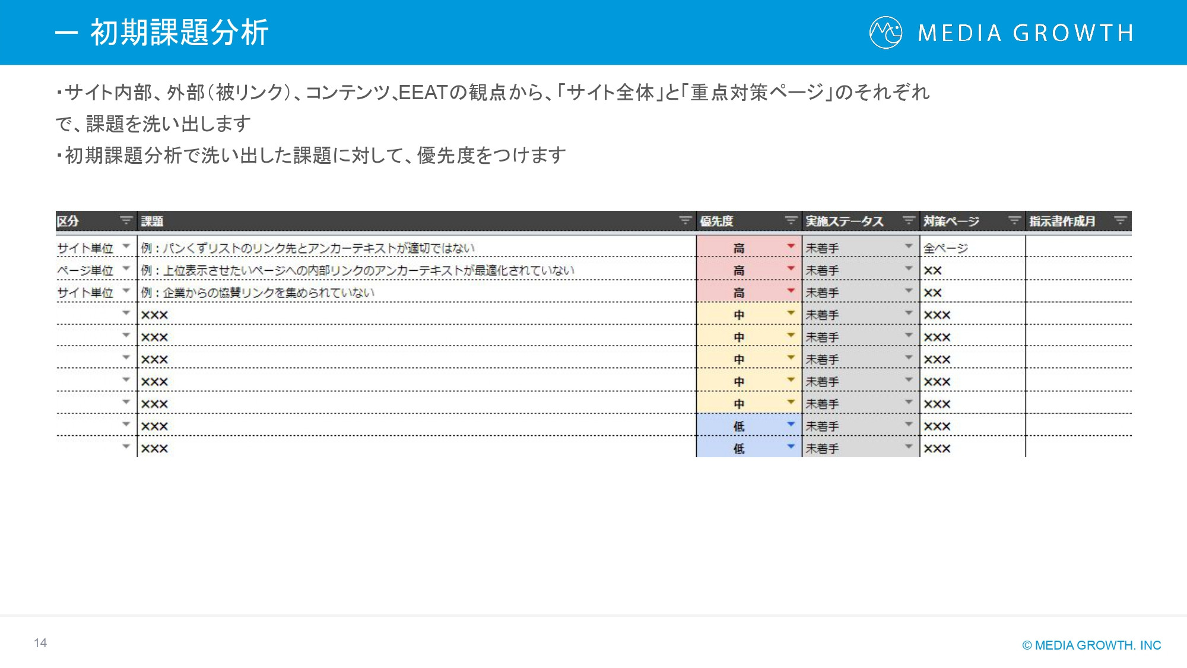Click the filter icon on 実施ステータス column header
1187x668 pixels.
(x=908, y=220)
